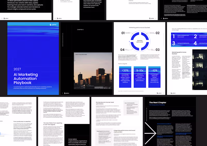This screenshot has height=146, width=207.
Task: Click the '02' flywheel step number
Action: (158, 33)
